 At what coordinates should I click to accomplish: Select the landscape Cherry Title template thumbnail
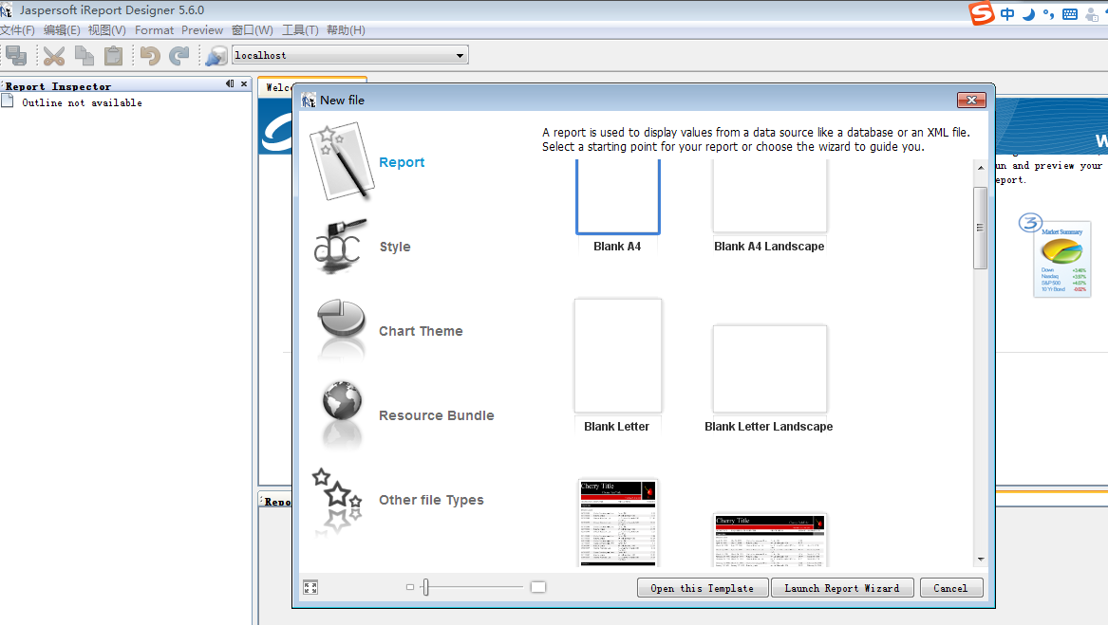click(769, 541)
